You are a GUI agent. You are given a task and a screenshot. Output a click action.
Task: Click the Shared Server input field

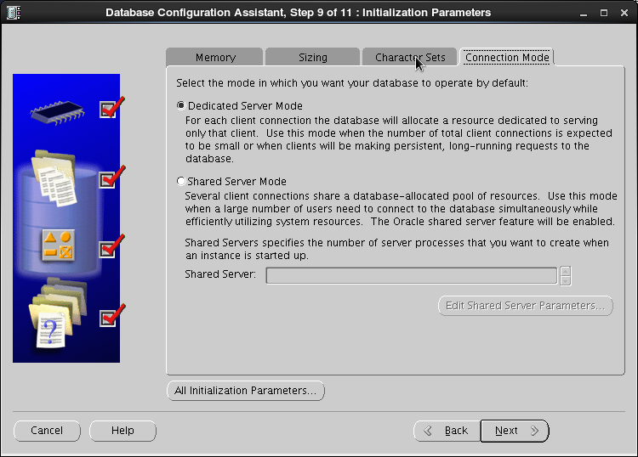412,275
